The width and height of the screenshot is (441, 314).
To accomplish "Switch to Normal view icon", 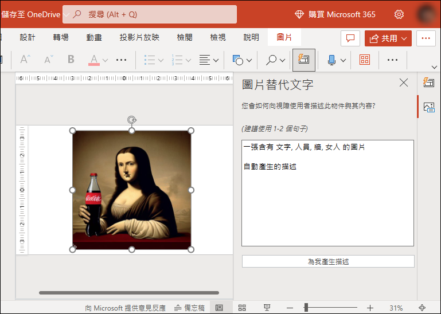I will (219, 308).
